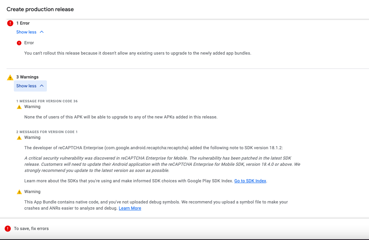This screenshot has height=240, width=369.
Task: Click warning icon above App Bundle message
Action: tap(19, 192)
